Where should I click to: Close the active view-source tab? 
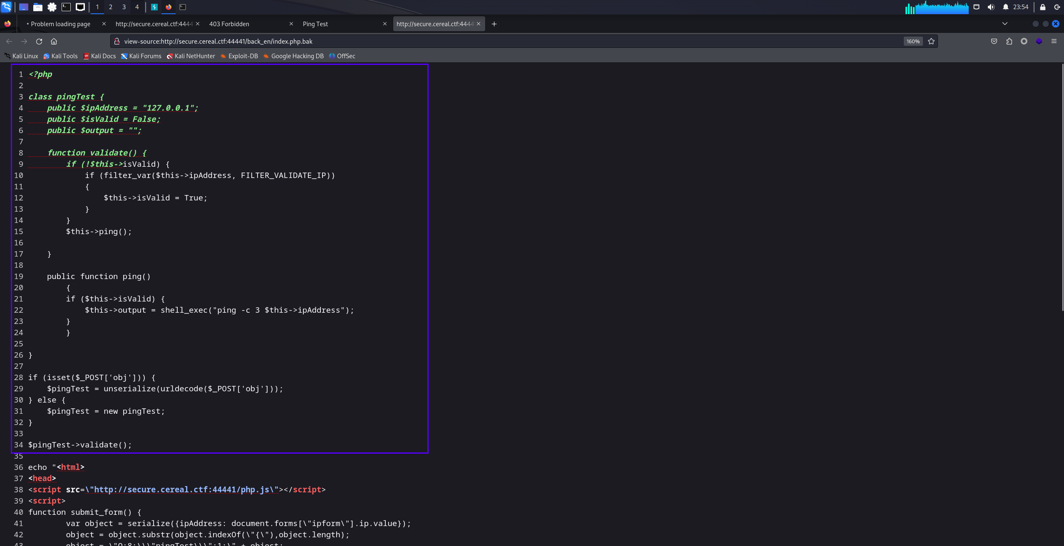tap(479, 24)
